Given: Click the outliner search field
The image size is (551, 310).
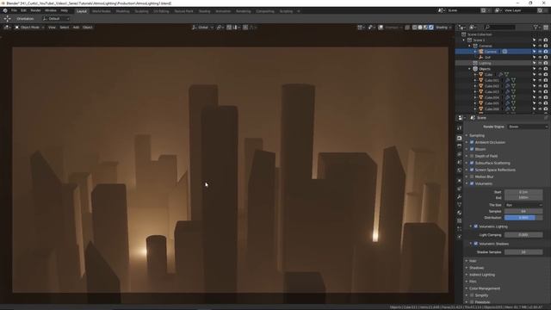Looking at the screenshot, I should pos(499,28).
